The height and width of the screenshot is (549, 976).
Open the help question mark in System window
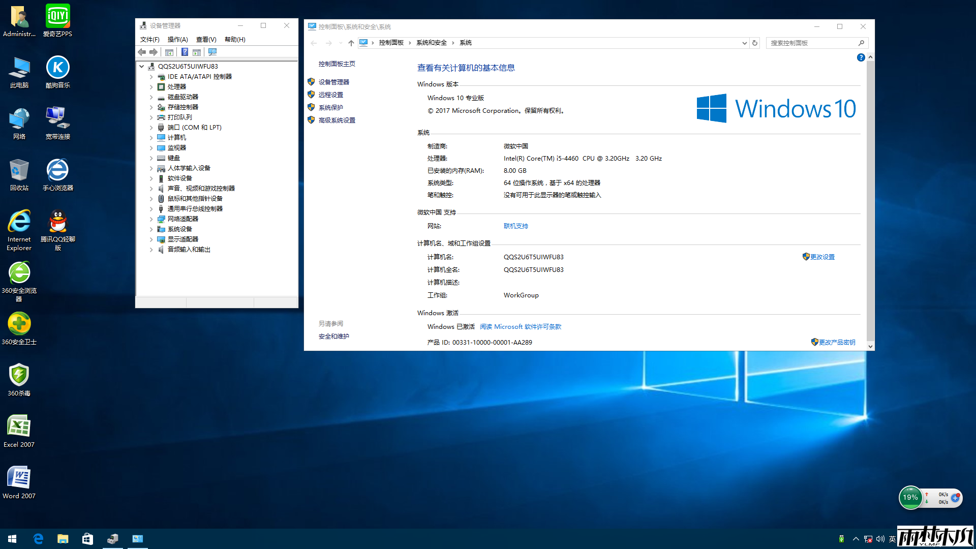tap(861, 58)
